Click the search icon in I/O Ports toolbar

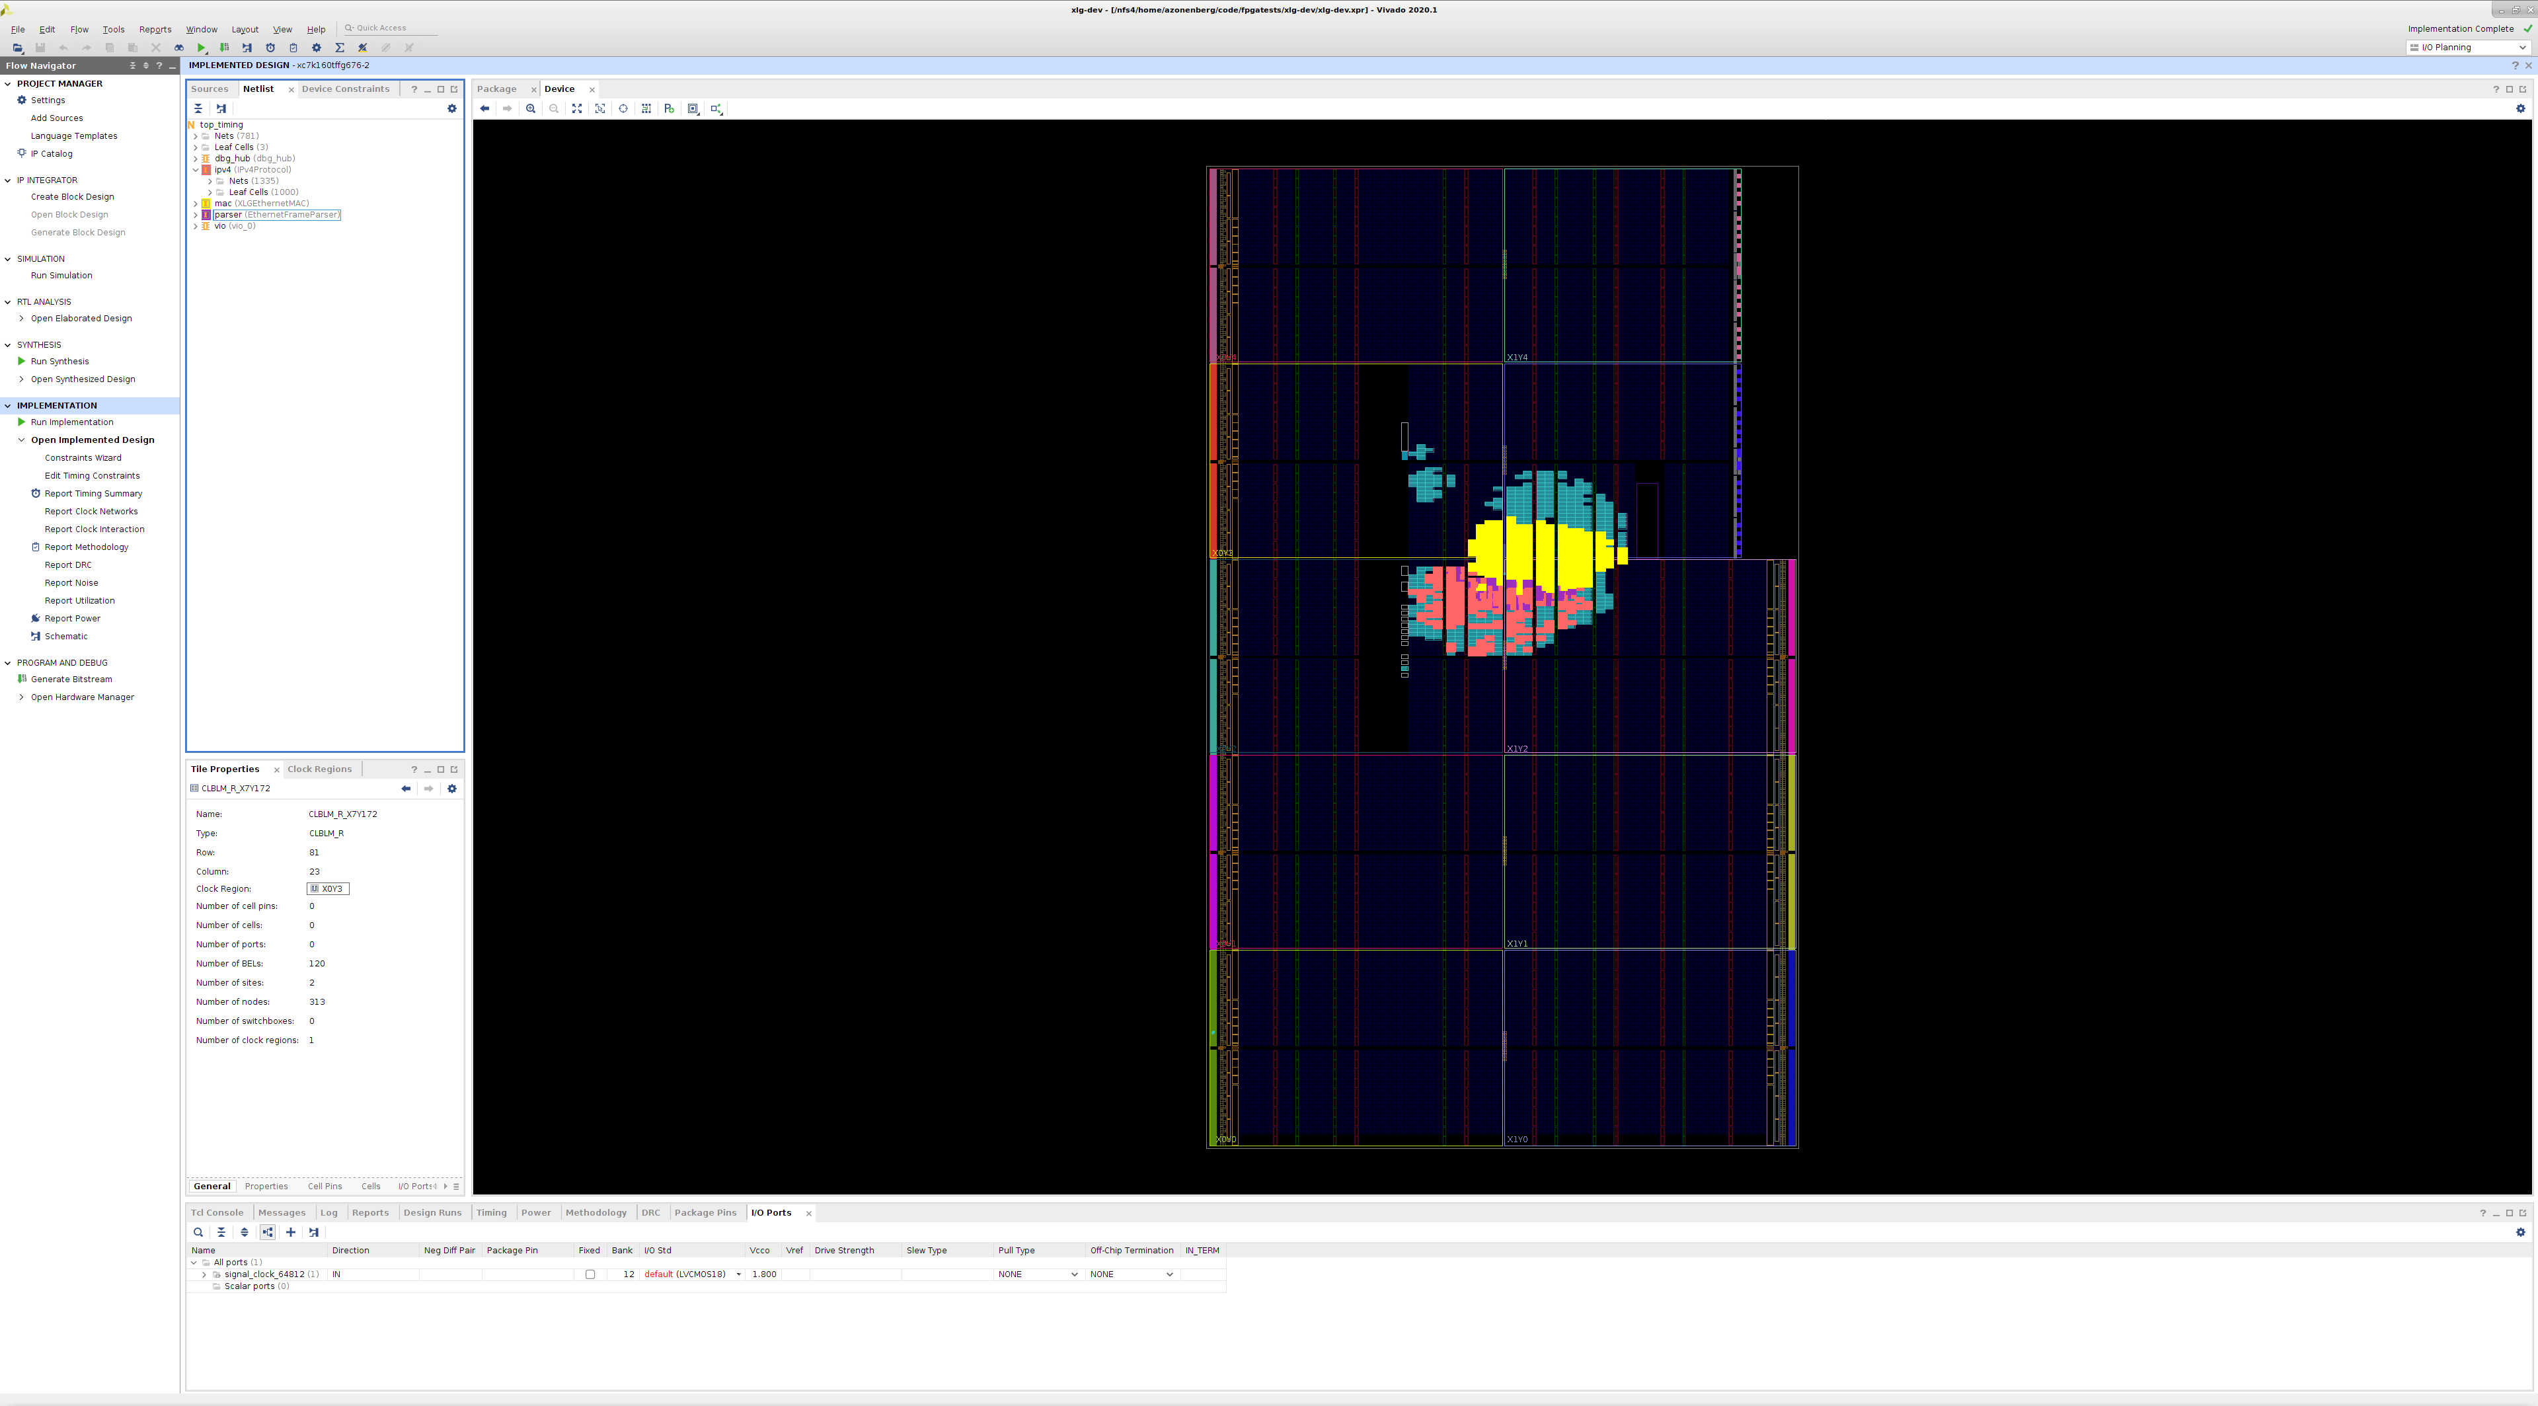coord(198,1233)
